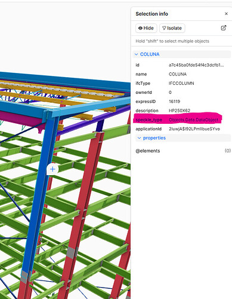Select the red inclined column in viewer
This screenshot has height=299, width=232.
click(82, 209)
